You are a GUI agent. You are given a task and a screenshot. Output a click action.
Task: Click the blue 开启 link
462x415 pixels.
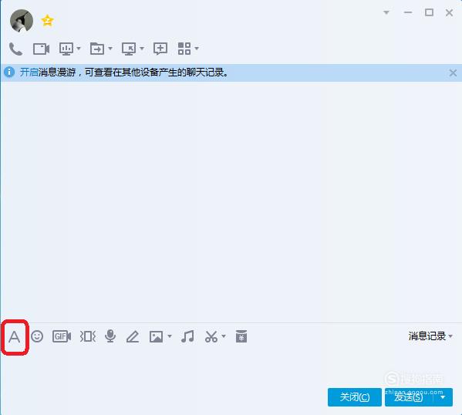click(x=29, y=73)
